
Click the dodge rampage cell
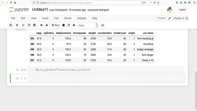click(x=145, y=49)
